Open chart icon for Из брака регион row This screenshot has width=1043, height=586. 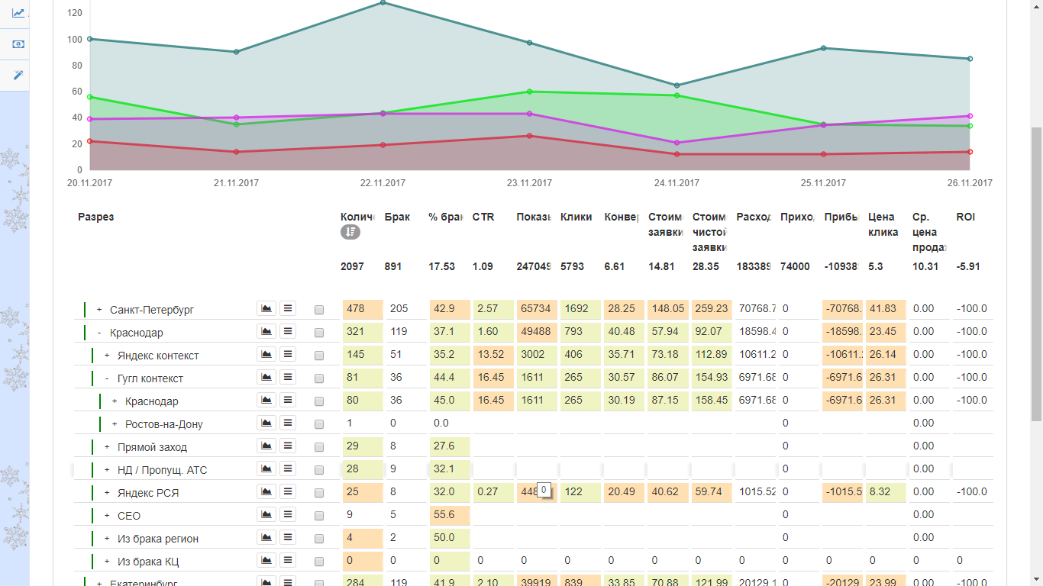[x=266, y=537]
